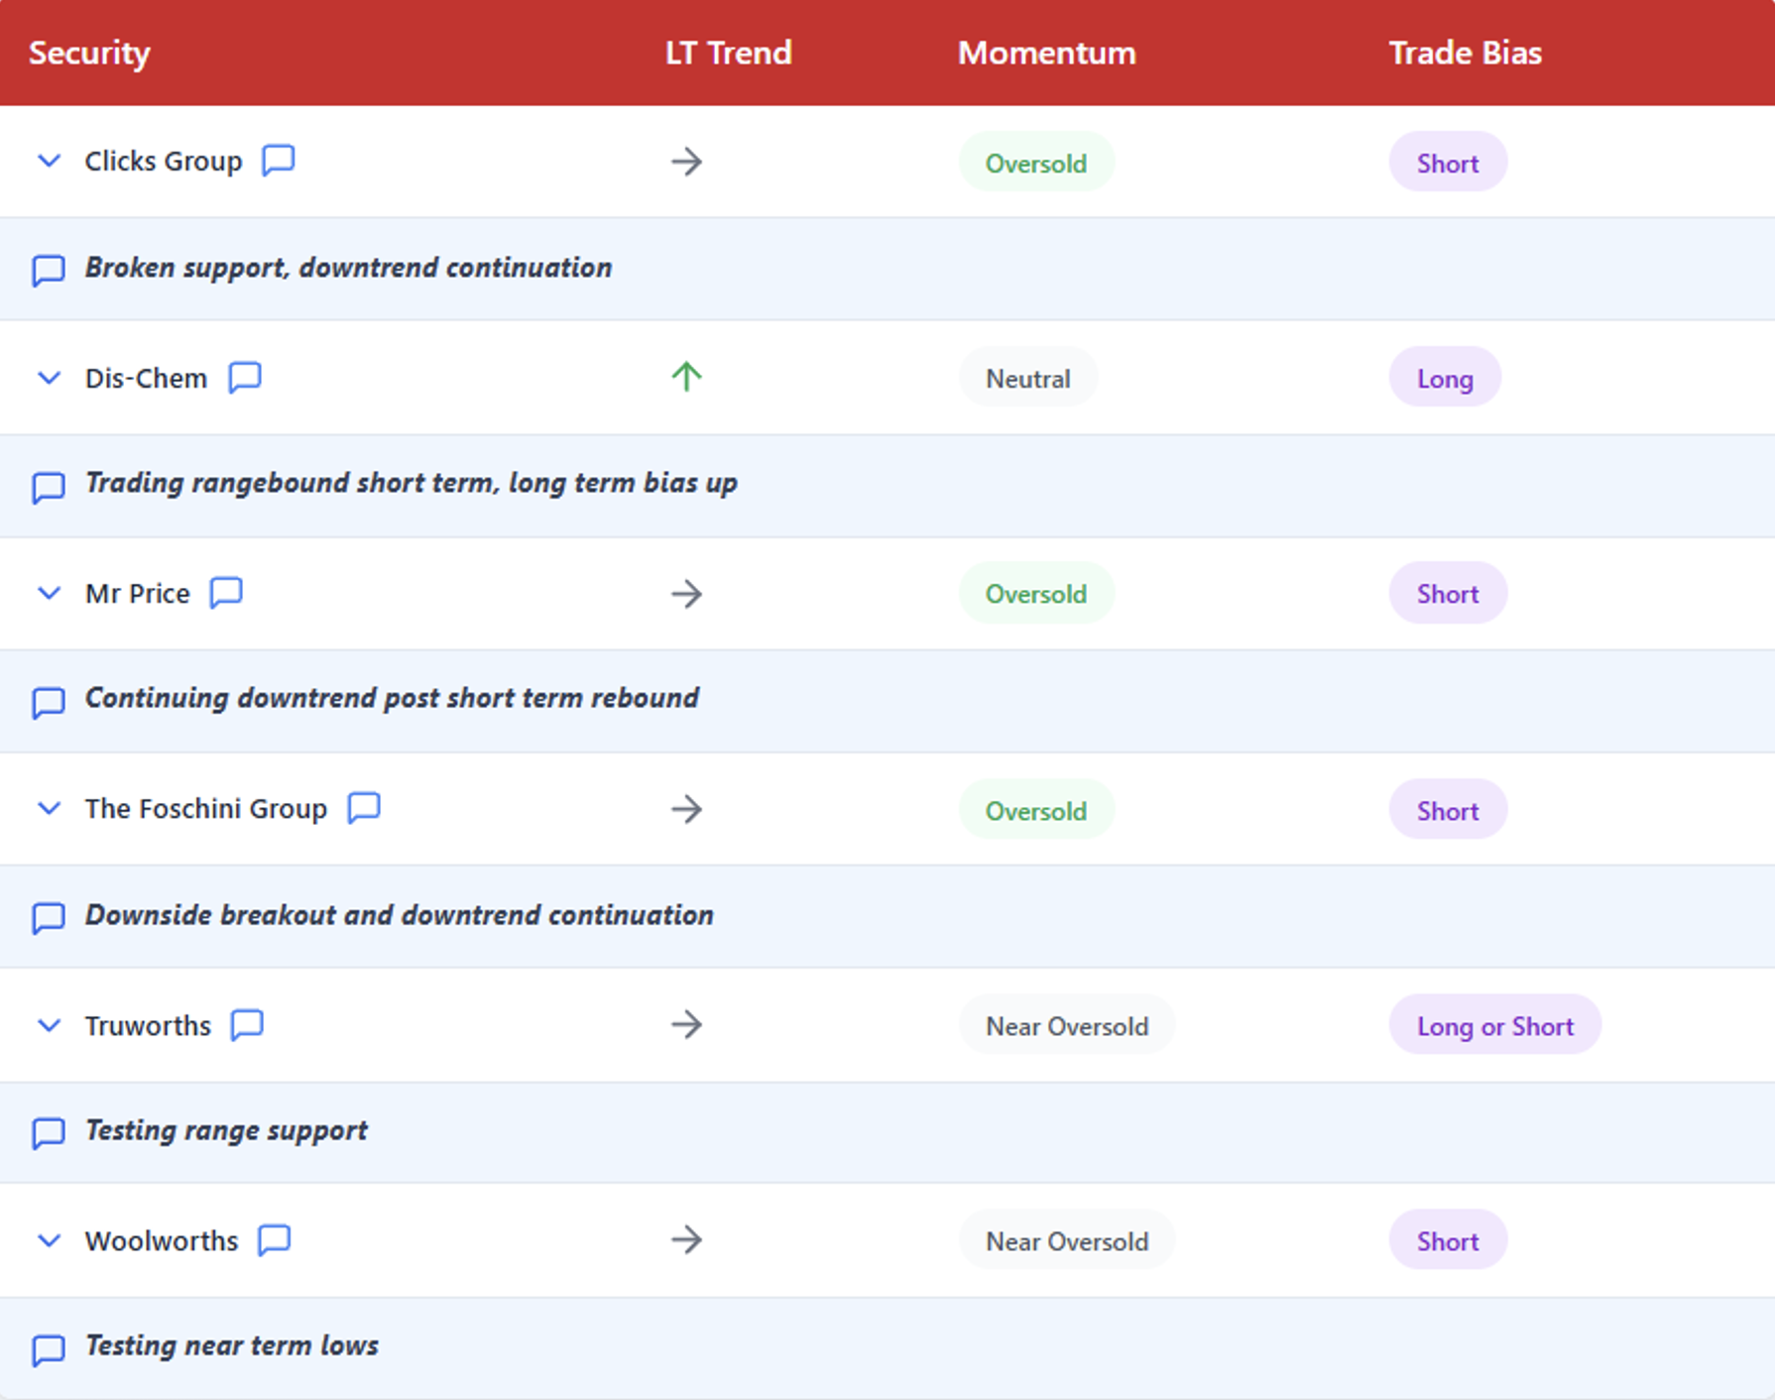Click the sideways trend arrow for Truworths
1775x1400 pixels.
pyautogui.click(x=686, y=1024)
